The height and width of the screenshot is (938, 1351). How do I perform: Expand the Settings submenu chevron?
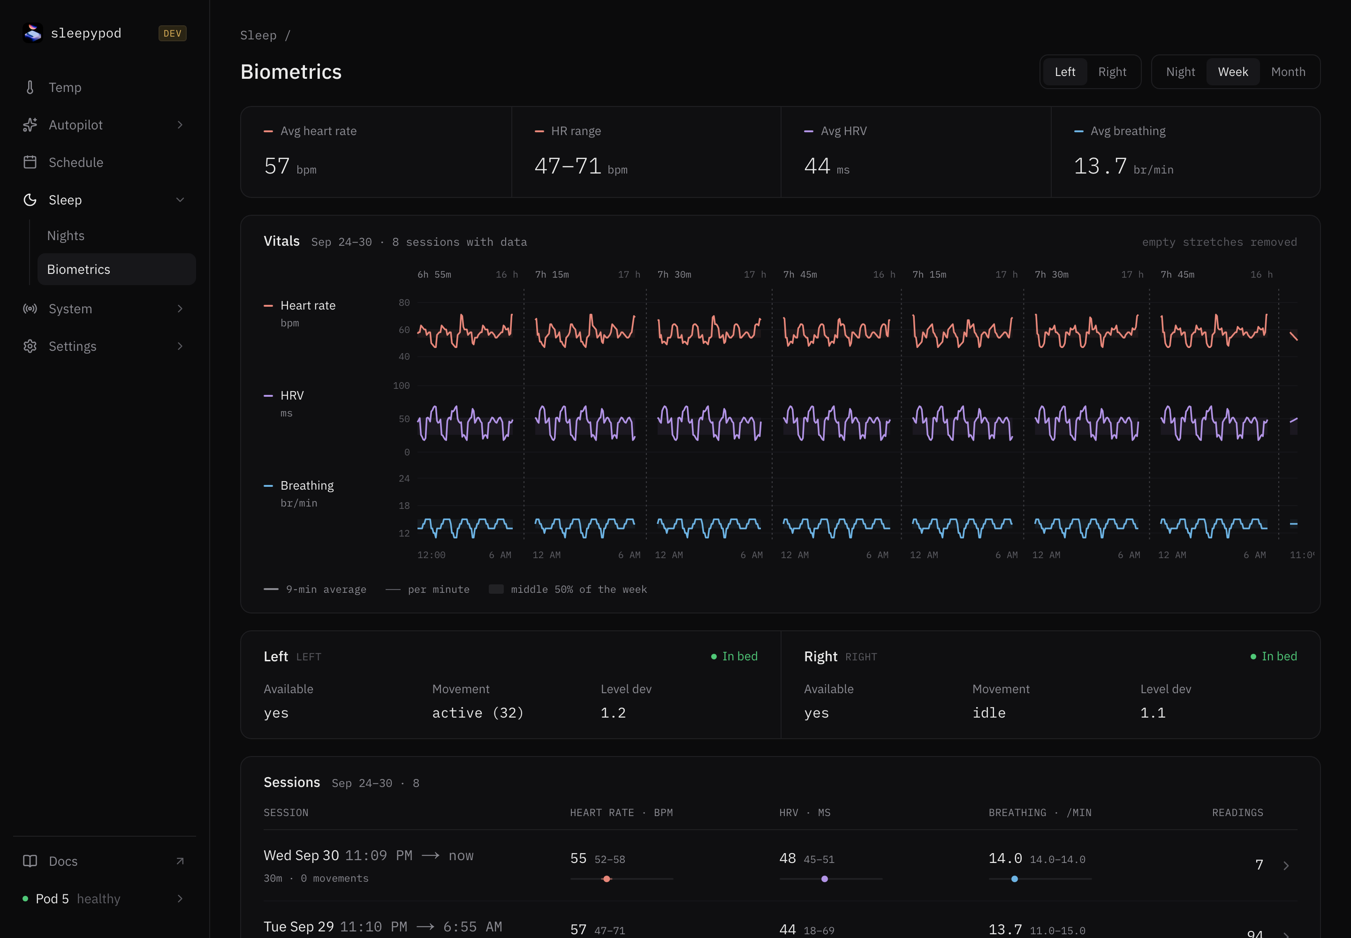coord(180,346)
